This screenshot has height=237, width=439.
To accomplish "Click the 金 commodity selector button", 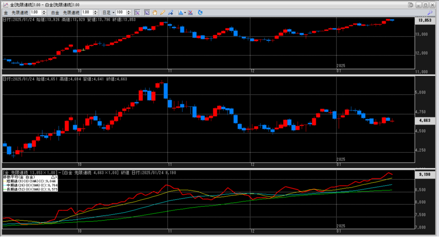I will click(x=6, y=12).
